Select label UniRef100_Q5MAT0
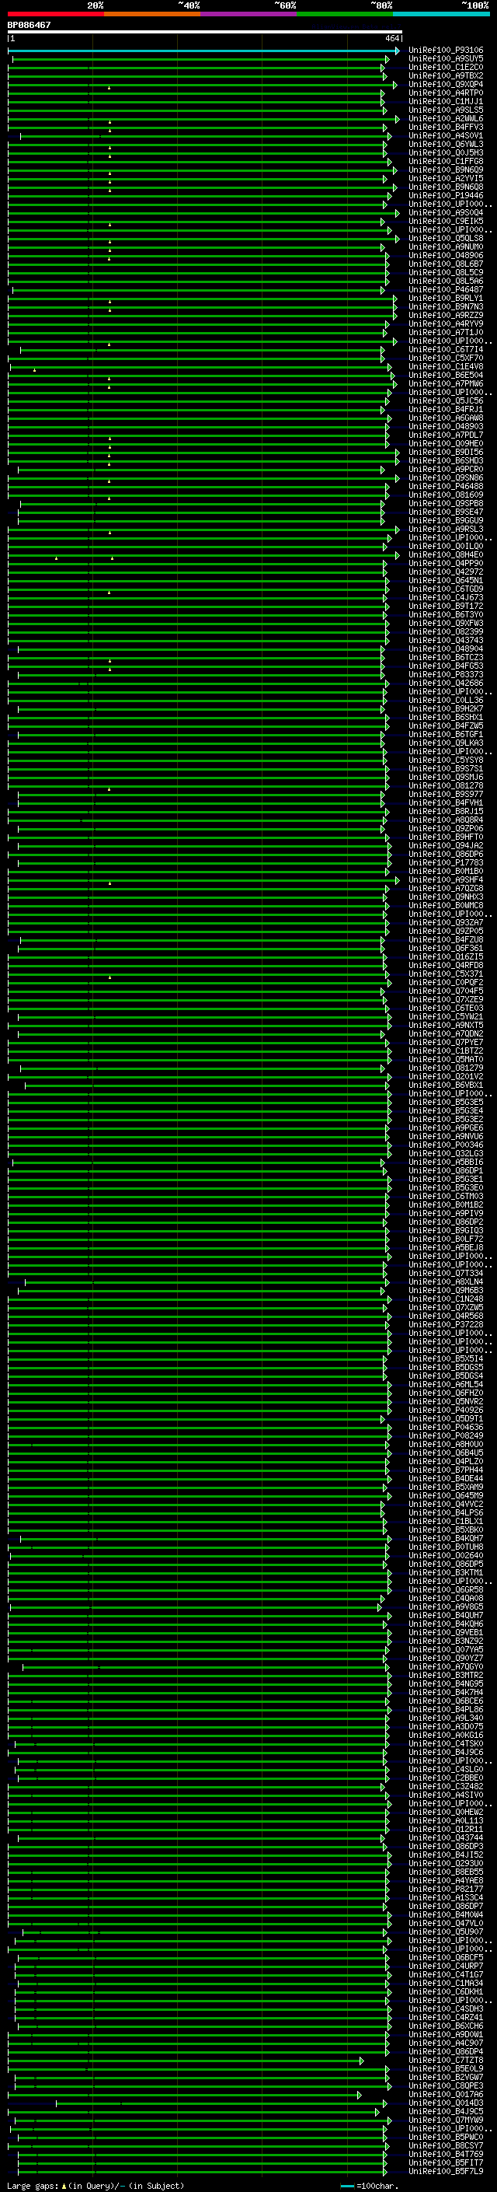The image size is (497, 2192). [446, 1061]
